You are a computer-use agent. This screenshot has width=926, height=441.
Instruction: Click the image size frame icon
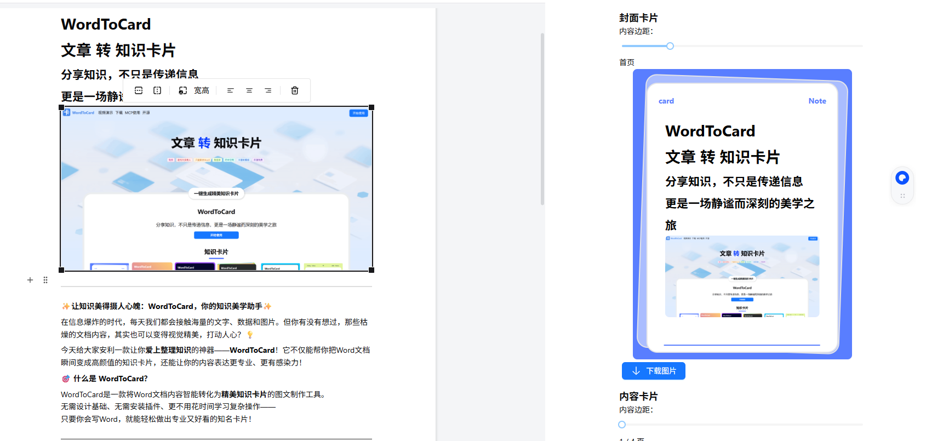183,90
